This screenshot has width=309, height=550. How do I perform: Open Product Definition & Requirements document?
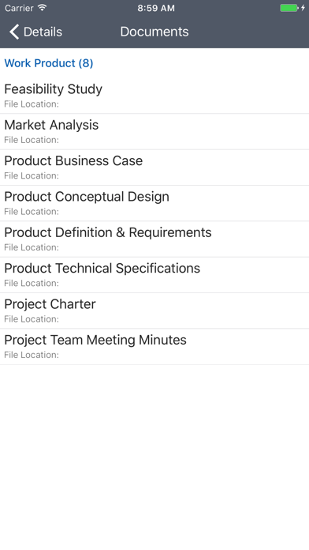point(154,239)
